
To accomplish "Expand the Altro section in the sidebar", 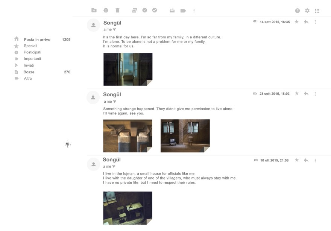I will click(x=28, y=79).
